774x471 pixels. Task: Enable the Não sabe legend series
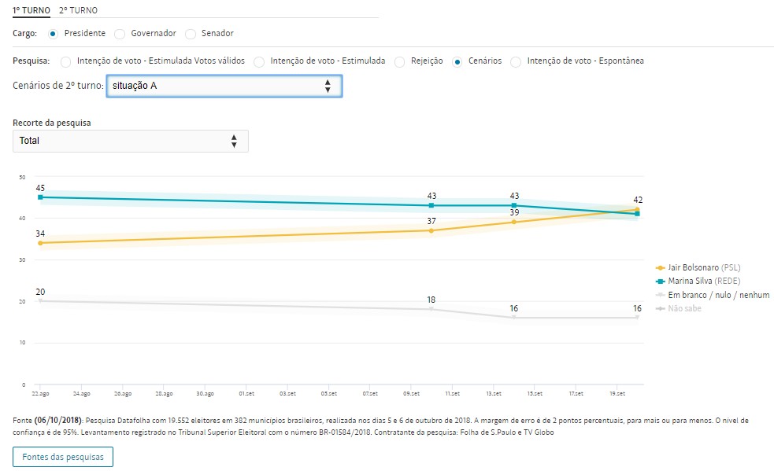(x=683, y=308)
